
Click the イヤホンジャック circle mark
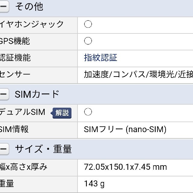click(88, 24)
